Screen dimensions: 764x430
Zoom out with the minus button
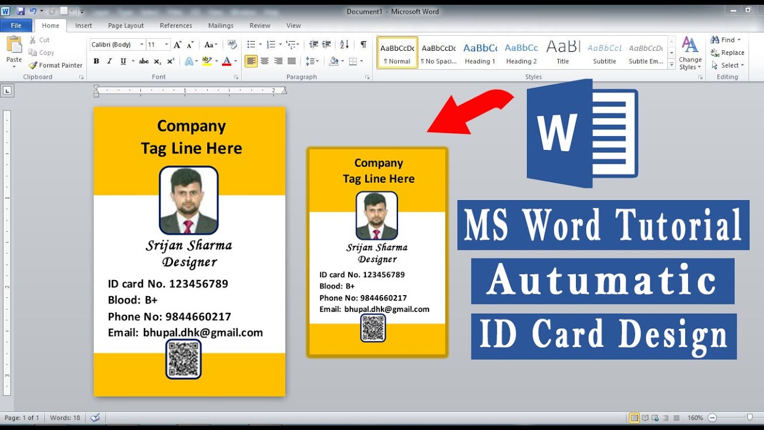tap(712, 418)
